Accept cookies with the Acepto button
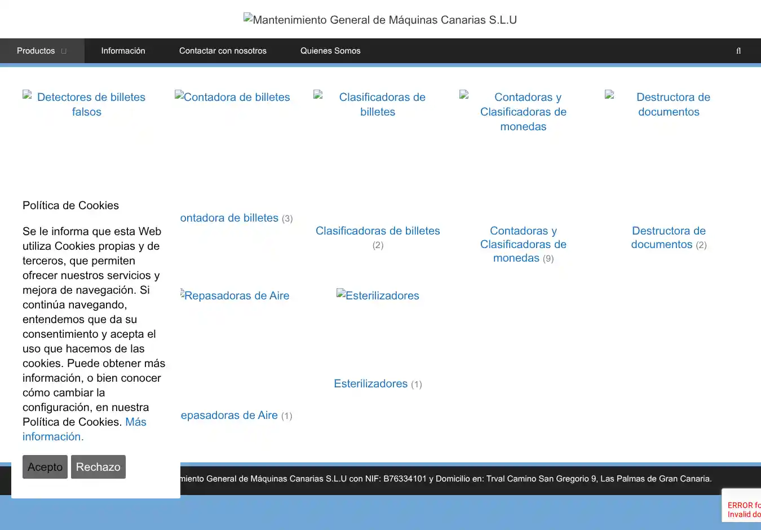 (x=45, y=467)
